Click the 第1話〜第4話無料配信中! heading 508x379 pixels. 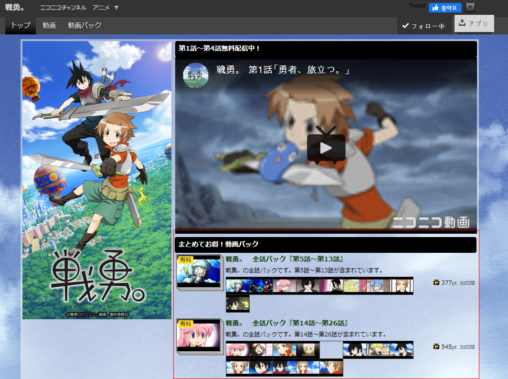click(x=219, y=48)
